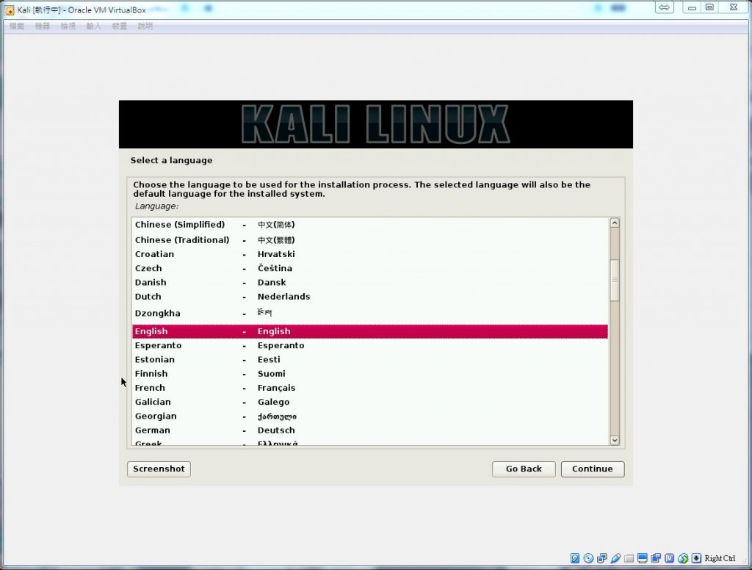Select Dzongkha from the language list

point(370,314)
